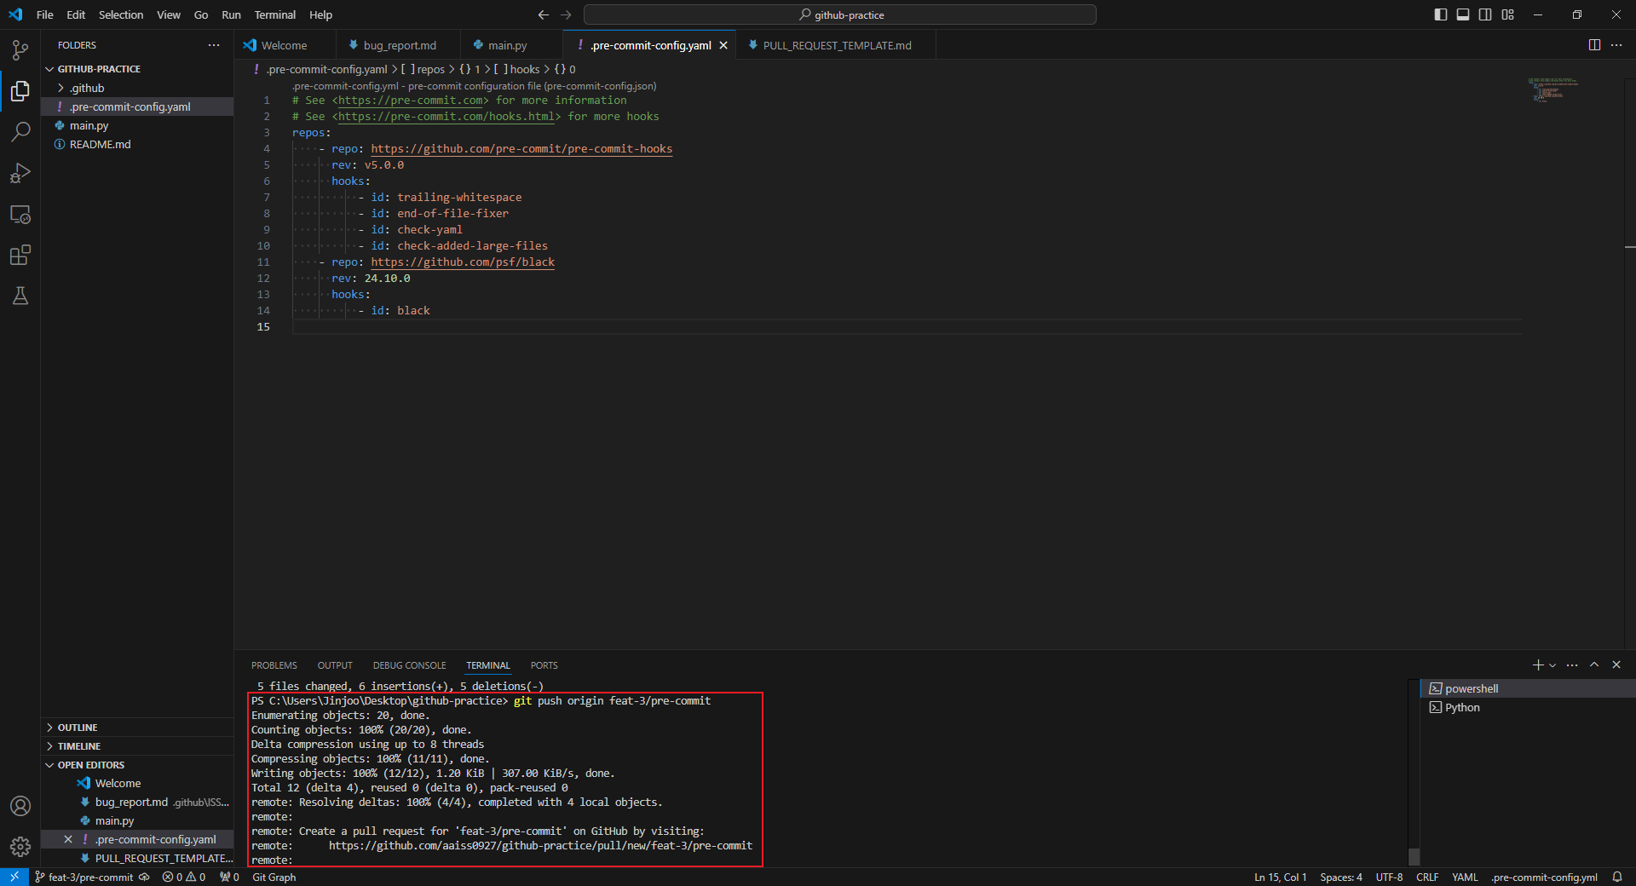1636x886 pixels.
Task: Click the editor minimap
Action: pyautogui.click(x=1552, y=89)
